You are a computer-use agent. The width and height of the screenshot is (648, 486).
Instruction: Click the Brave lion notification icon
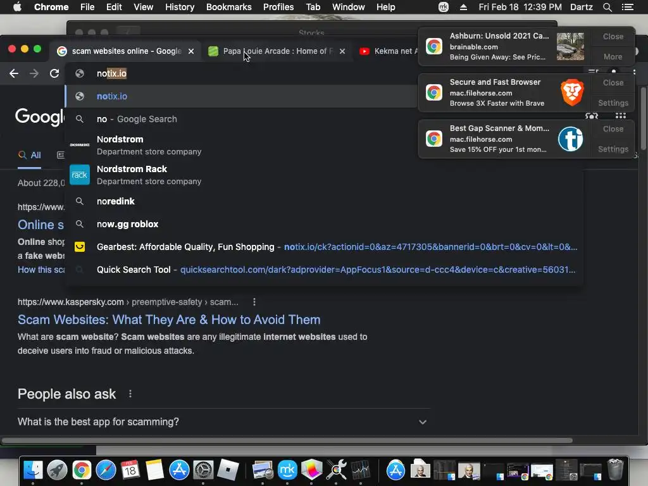tap(572, 92)
